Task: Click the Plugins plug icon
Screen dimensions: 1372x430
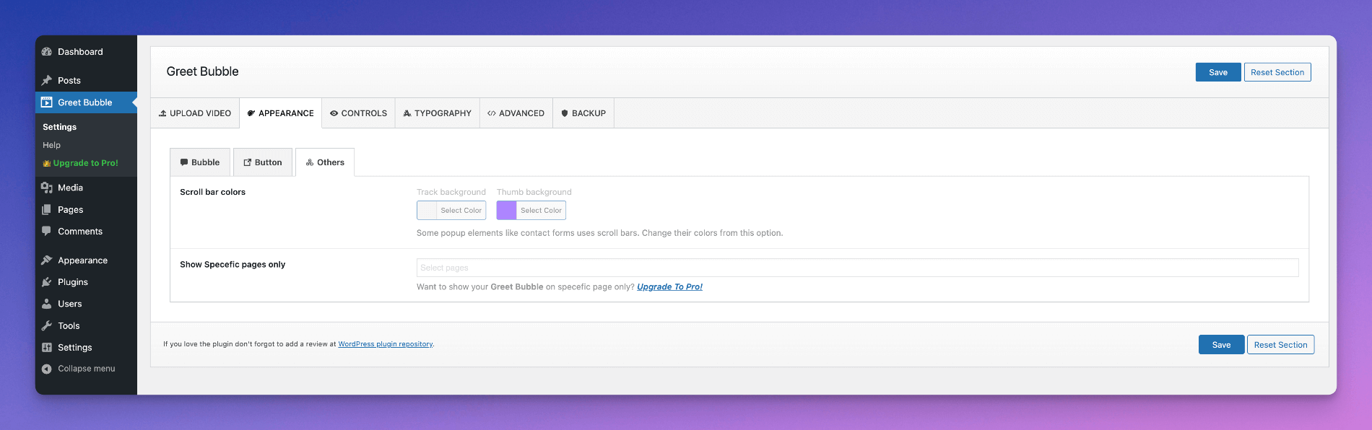Action: pos(47,282)
